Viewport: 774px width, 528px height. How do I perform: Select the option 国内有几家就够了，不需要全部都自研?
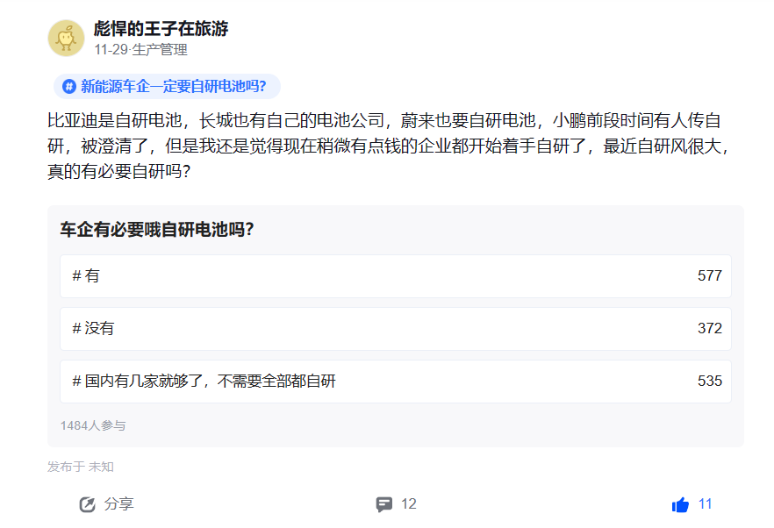click(x=395, y=382)
